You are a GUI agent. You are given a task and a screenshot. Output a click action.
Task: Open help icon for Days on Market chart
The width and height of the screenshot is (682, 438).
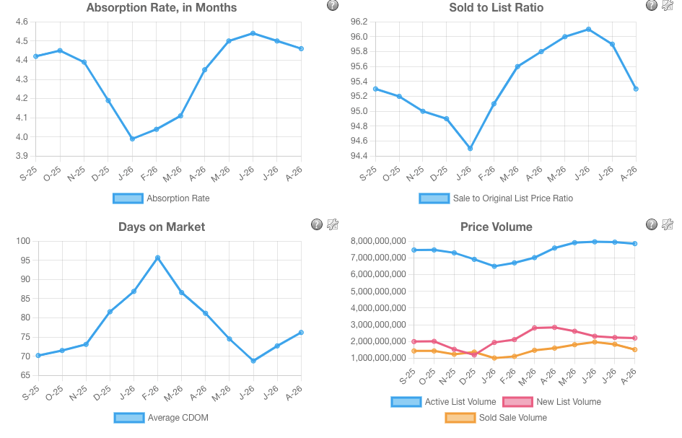[317, 224]
